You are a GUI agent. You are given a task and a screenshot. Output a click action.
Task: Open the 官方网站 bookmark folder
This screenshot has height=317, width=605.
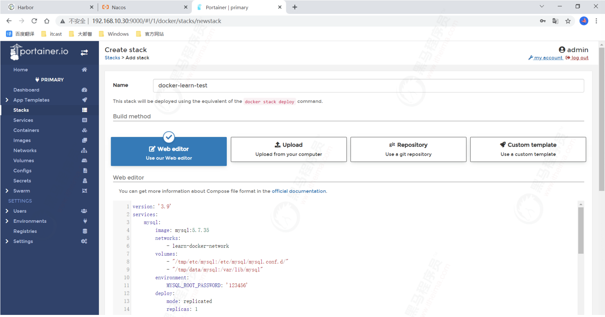(x=150, y=34)
